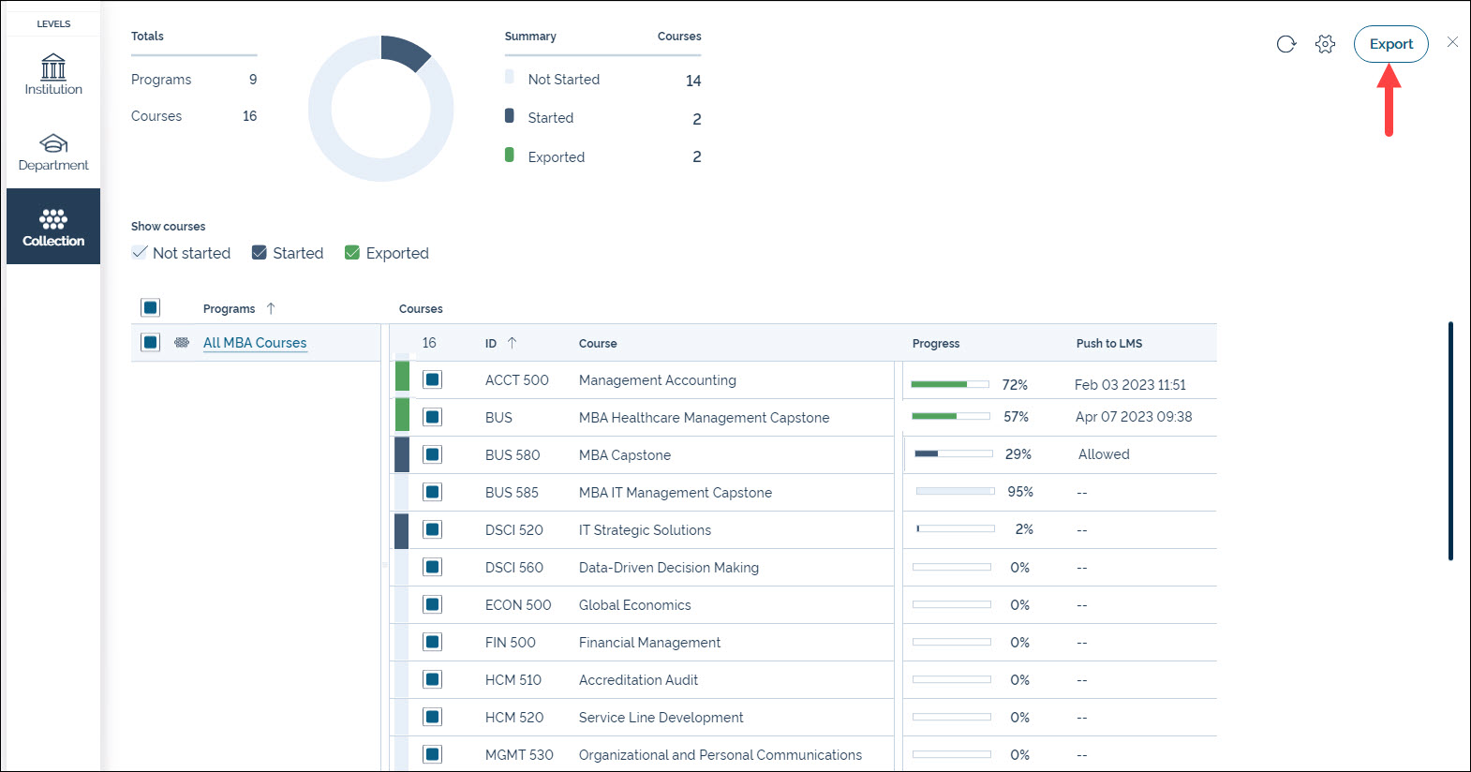1471x772 pixels.
Task: Click the refresh icon beside the settings gear
Action: (1286, 44)
